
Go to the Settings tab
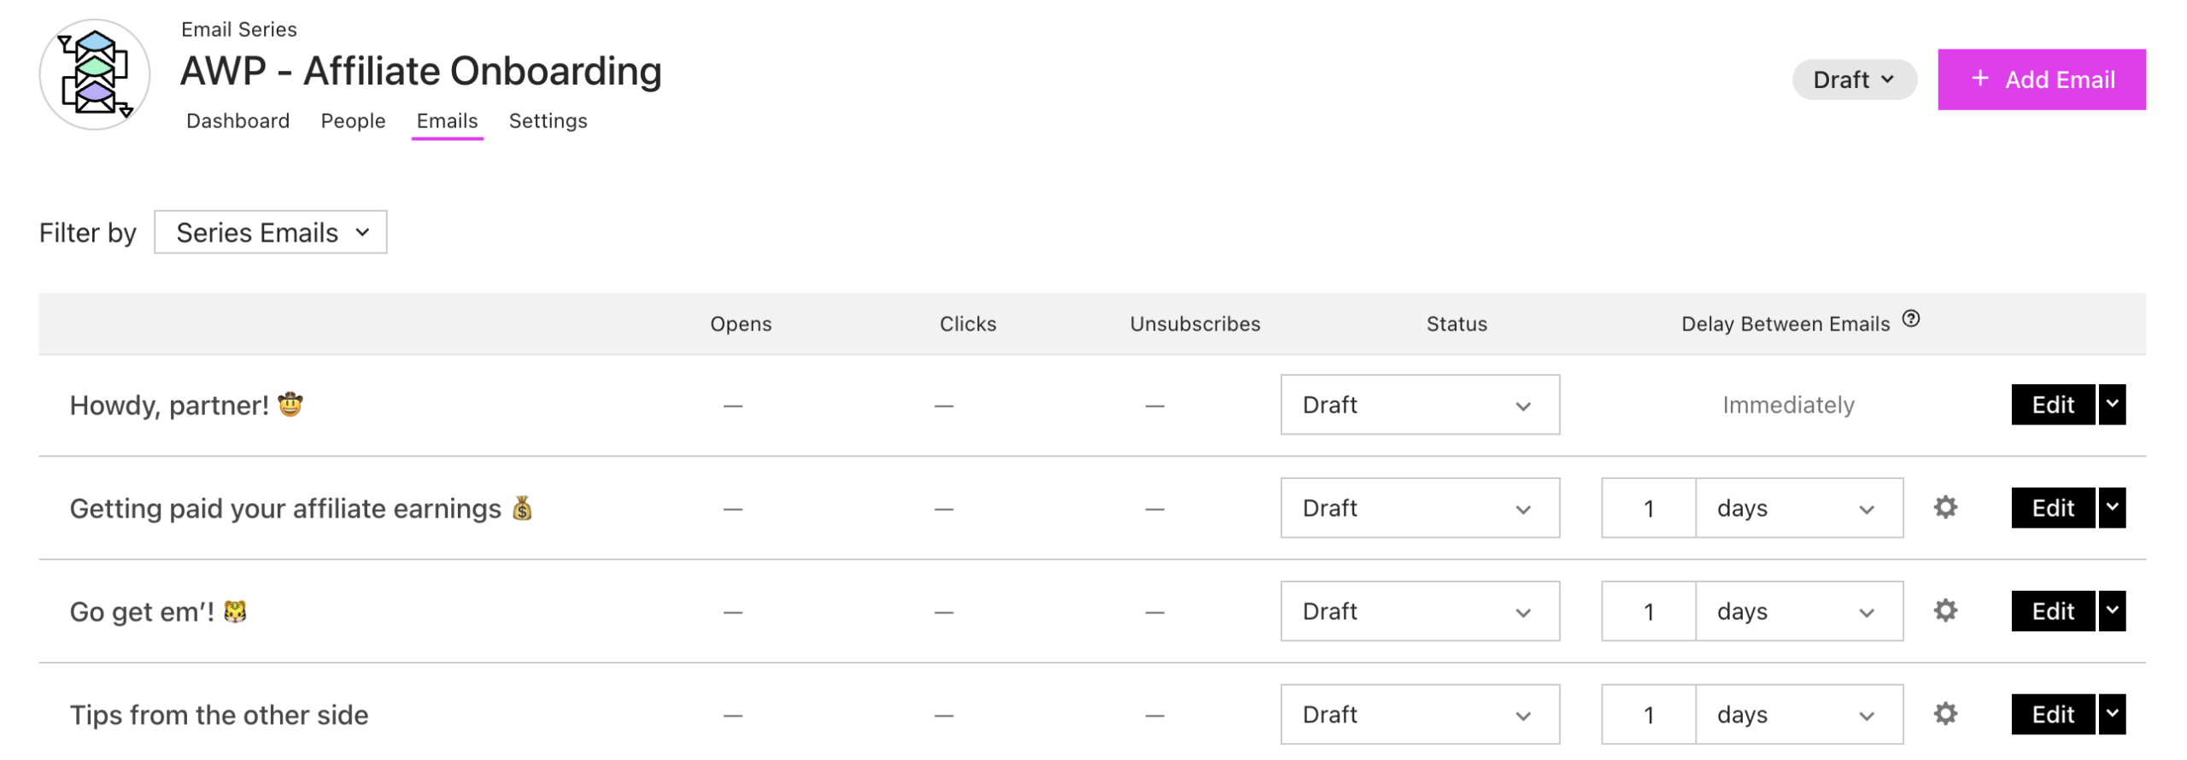[548, 120]
